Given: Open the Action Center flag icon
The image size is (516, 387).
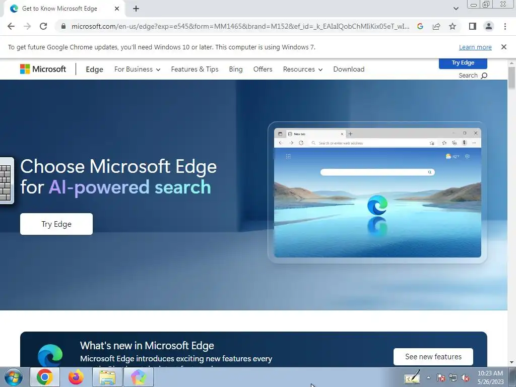Looking at the screenshot, I should [x=441, y=377].
